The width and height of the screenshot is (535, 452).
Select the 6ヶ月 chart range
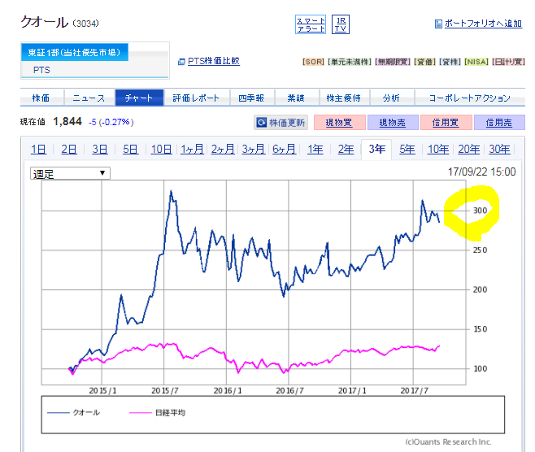(284, 150)
